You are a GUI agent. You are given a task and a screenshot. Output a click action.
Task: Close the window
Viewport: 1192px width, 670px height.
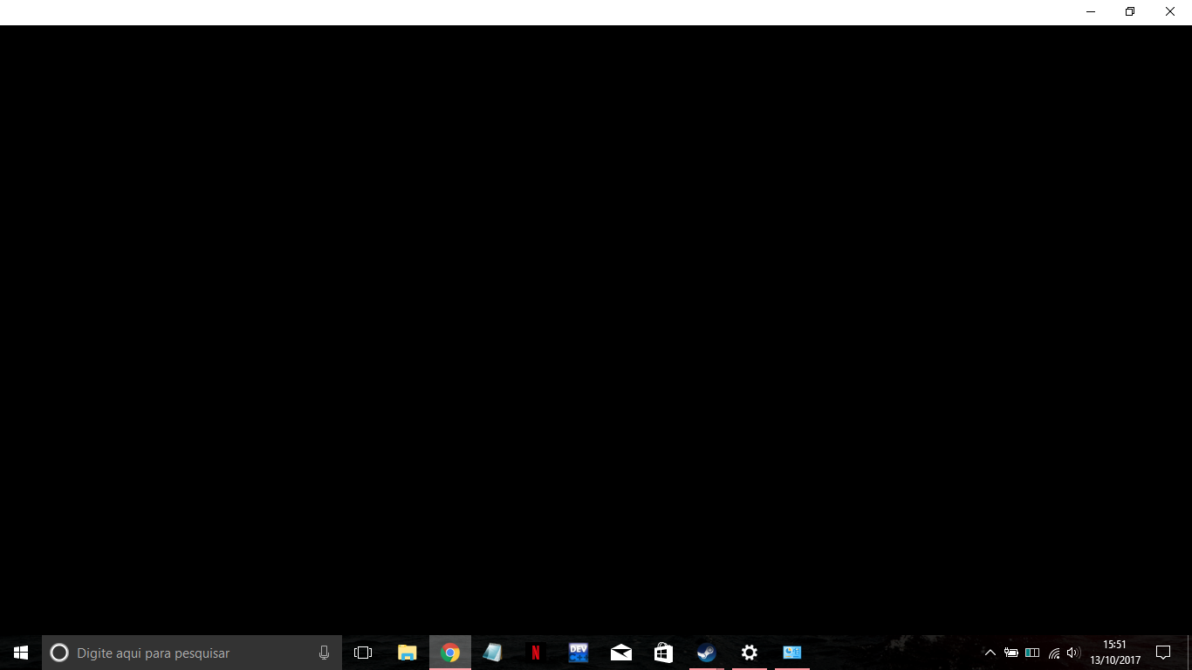1170,12
